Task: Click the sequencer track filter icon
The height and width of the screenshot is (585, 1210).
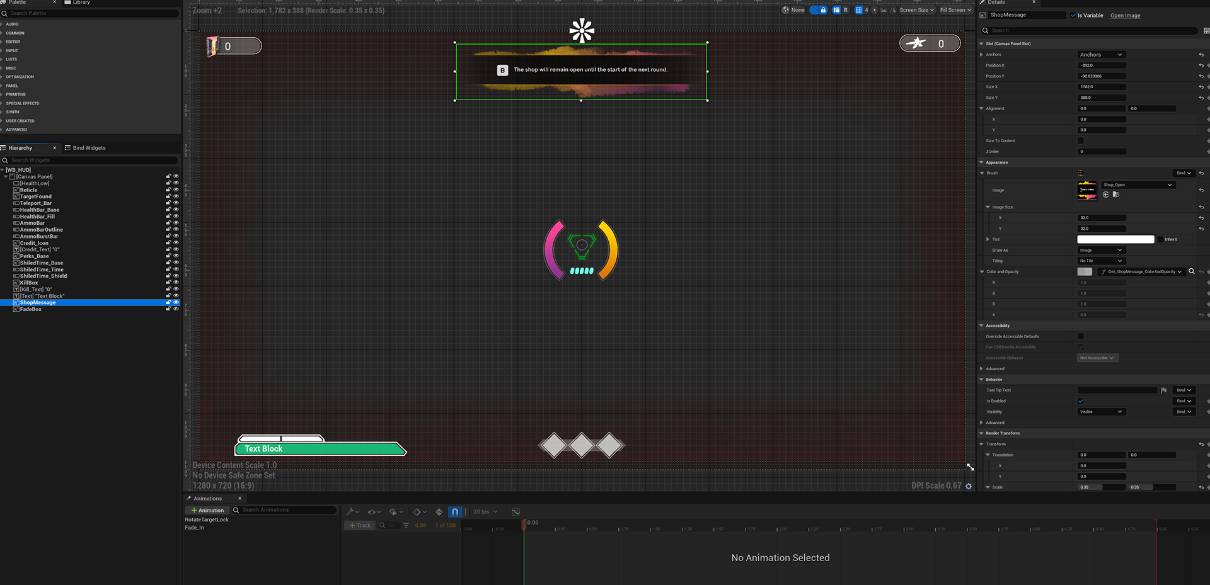Action: click(x=406, y=525)
